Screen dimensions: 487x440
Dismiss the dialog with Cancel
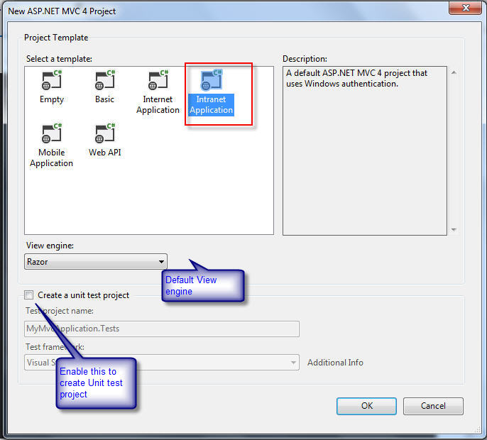coord(433,406)
